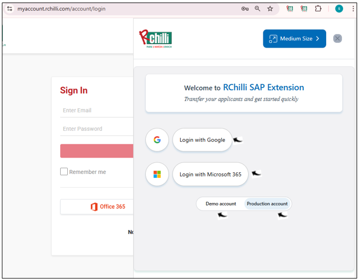
Task: Open the Extensions puzzle icon
Action: [318, 9]
